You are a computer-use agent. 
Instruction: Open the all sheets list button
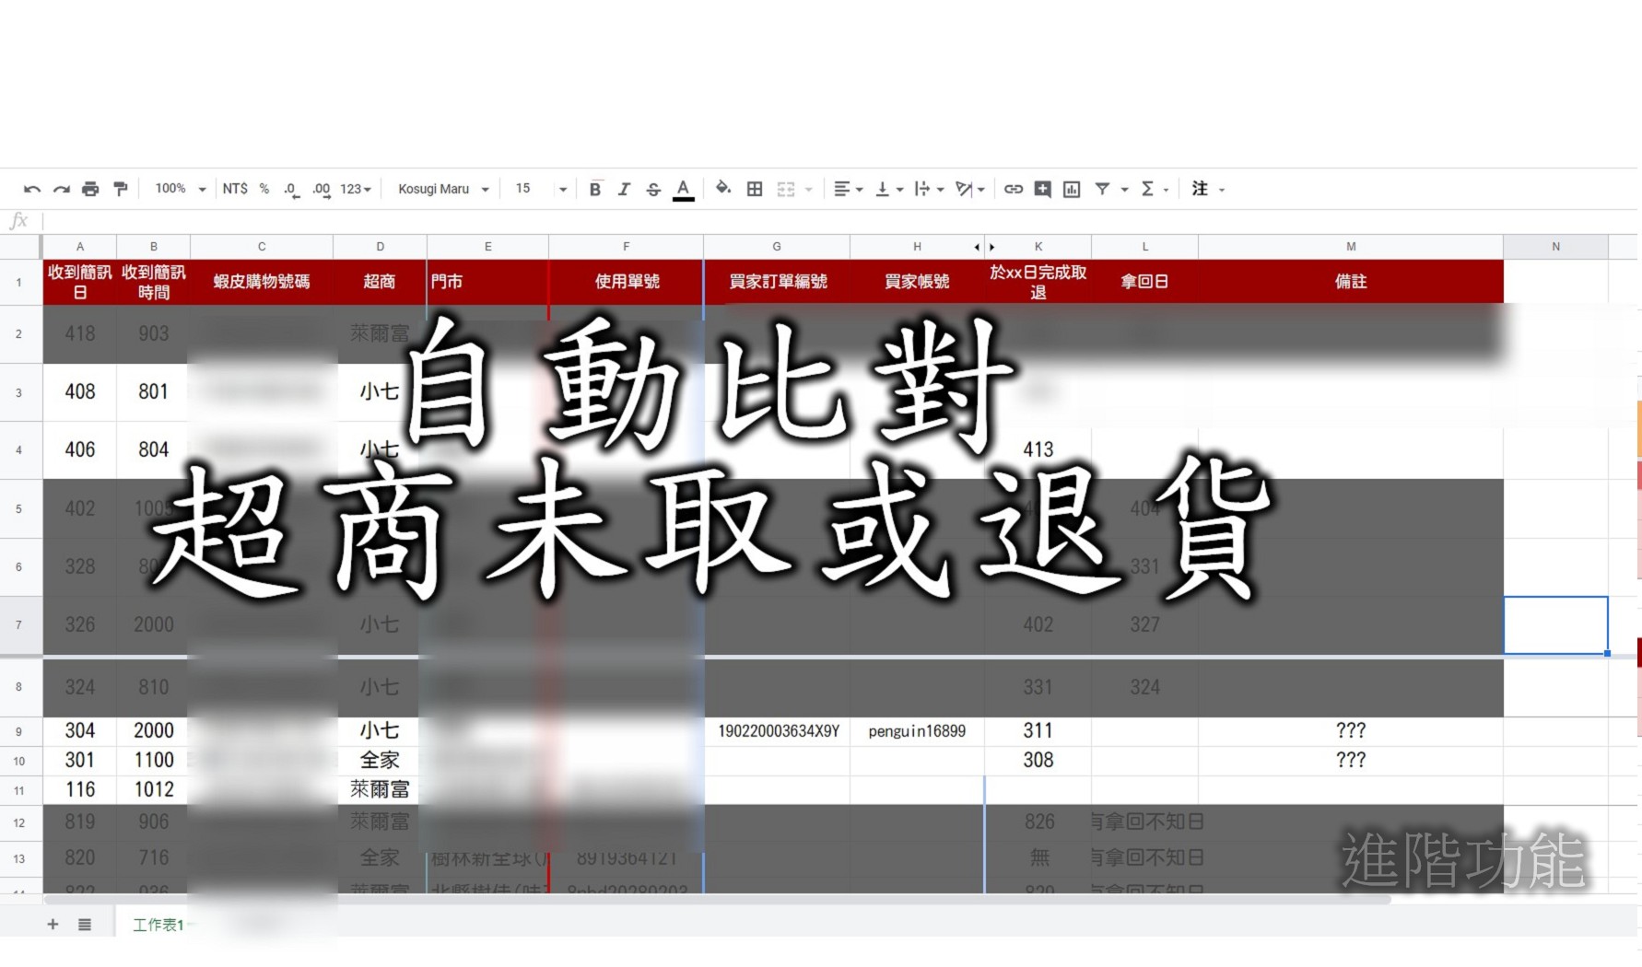point(85,924)
